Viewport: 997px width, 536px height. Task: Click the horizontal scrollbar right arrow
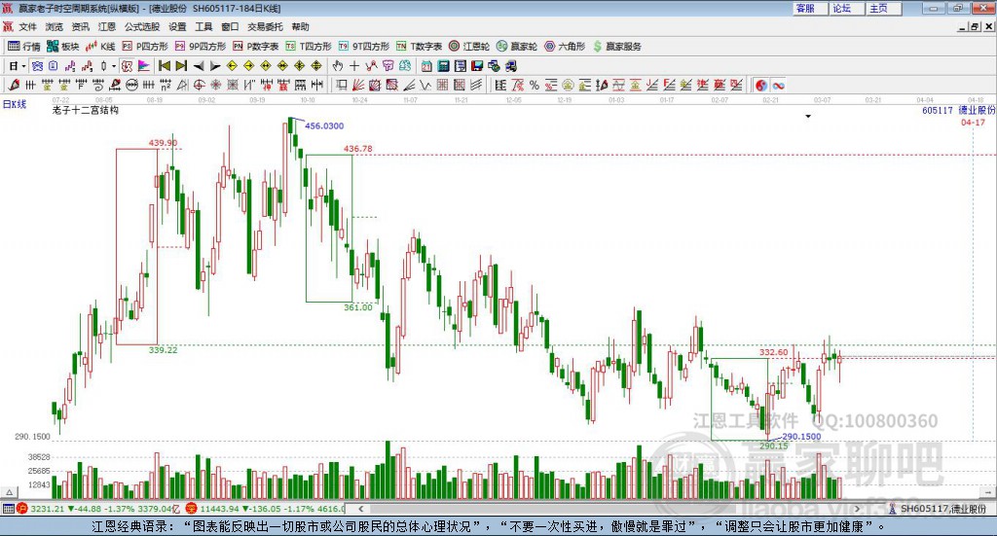click(x=857, y=509)
